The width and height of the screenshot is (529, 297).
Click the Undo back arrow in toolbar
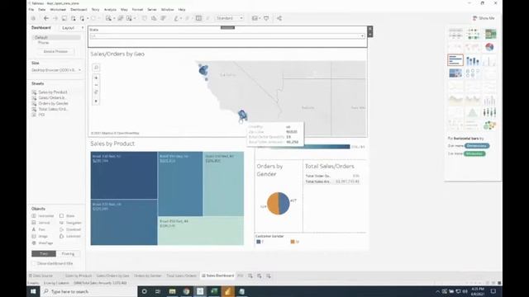coord(46,18)
